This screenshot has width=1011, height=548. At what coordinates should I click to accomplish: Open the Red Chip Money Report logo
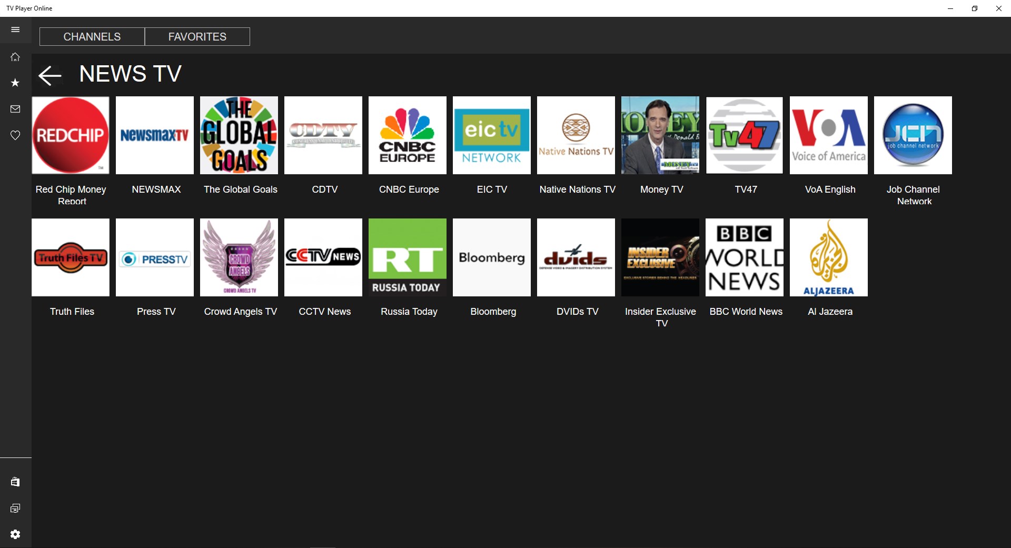(71, 135)
